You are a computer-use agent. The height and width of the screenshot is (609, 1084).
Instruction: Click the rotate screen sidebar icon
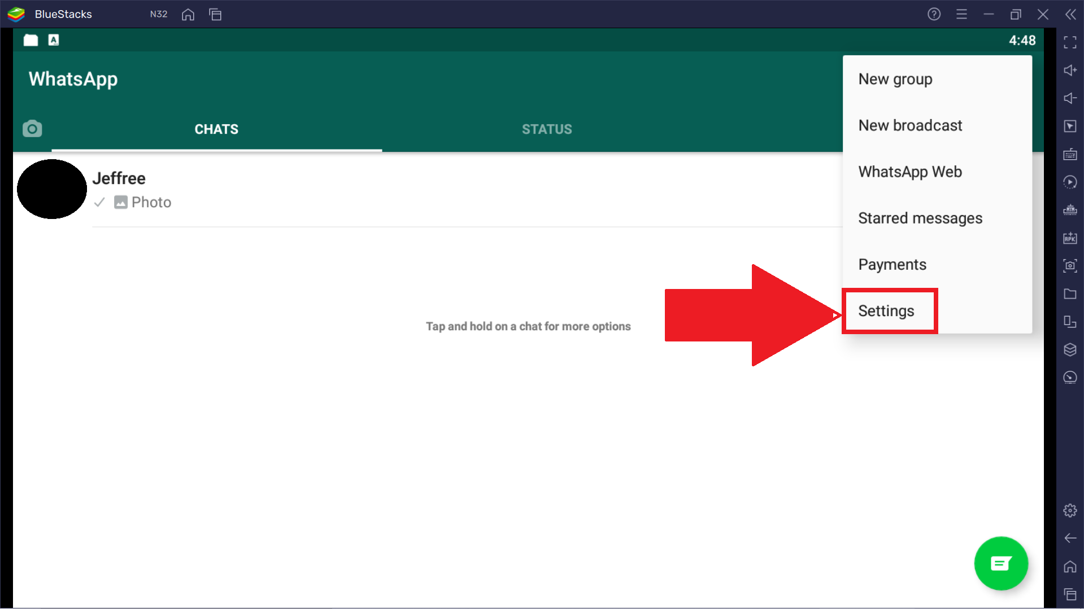1070,322
